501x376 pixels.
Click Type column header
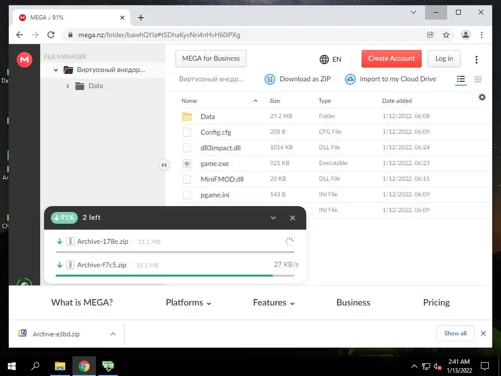[325, 101]
